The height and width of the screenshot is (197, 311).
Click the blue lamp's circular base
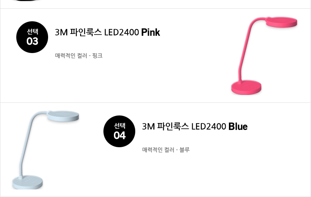click(27, 182)
